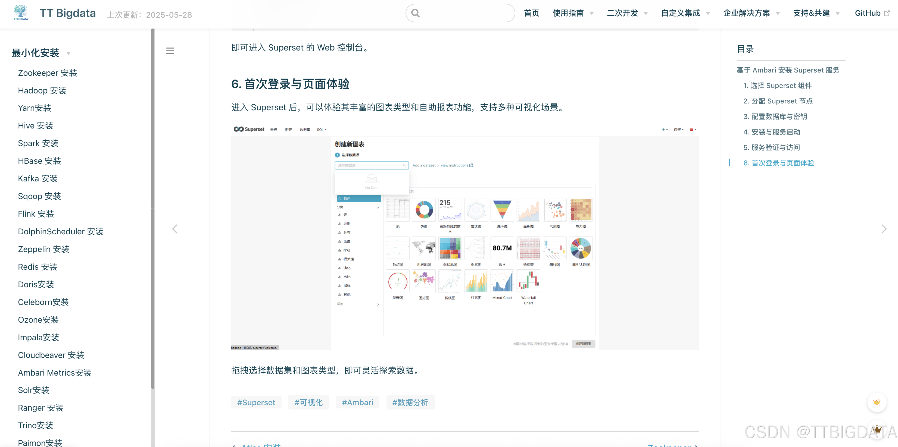Click the dark crown icon at bottom right
The height and width of the screenshot is (447, 898).
click(877, 429)
